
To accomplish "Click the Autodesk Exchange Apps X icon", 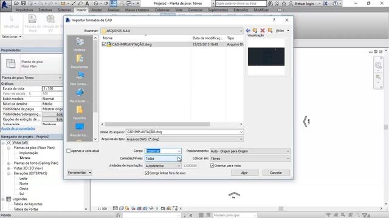I will pyautogui.click(x=325, y=4).
